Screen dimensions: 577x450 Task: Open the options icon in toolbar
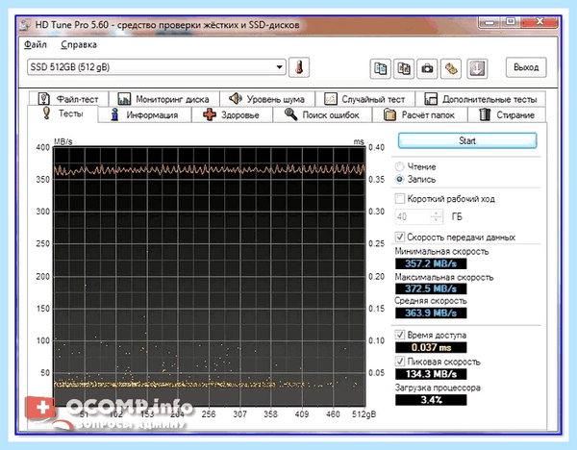click(x=451, y=68)
